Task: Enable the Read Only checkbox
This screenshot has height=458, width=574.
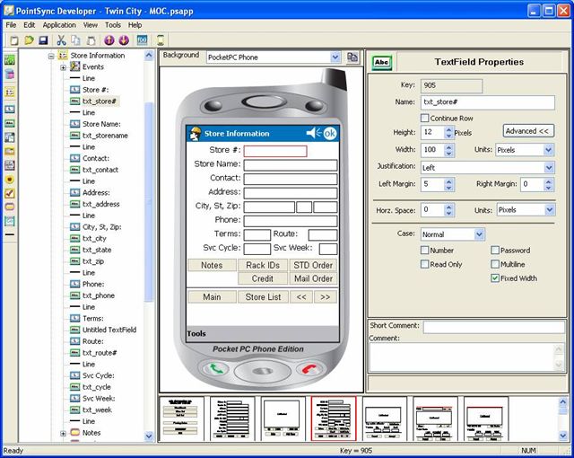Action: click(425, 264)
